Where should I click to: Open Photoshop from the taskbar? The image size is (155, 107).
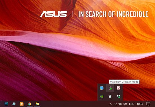pos(6,104)
